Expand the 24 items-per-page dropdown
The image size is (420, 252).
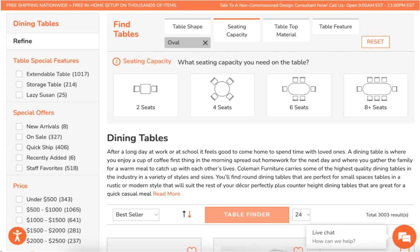(301, 214)
